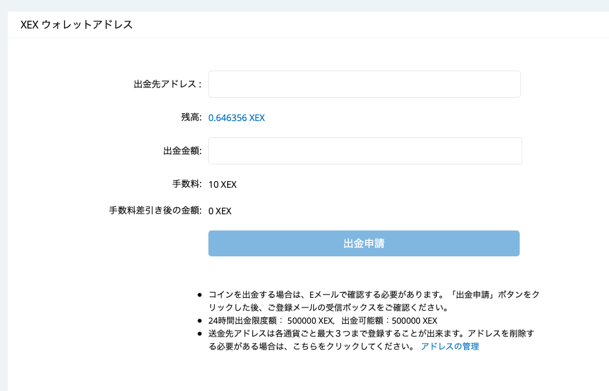Select the 0 XEX net amount value
The height and width of the screenshot is (391, 609).
220,211
